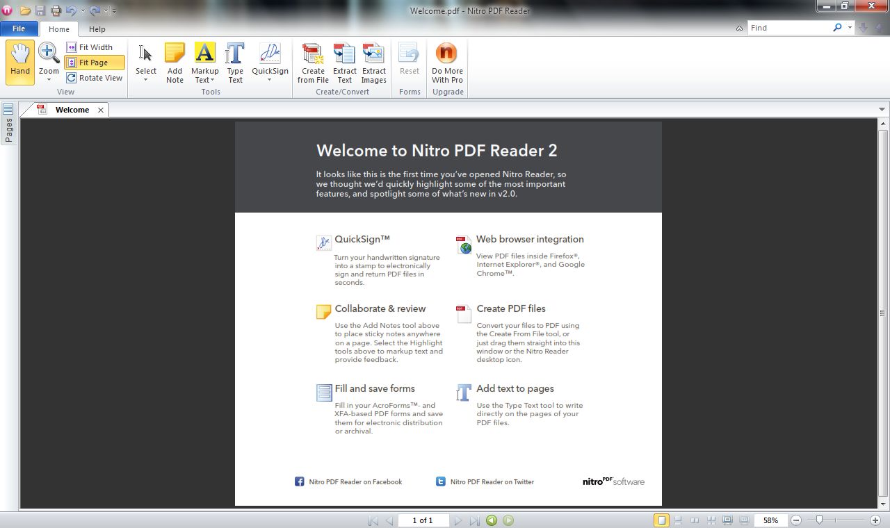Click the search magnifier icon in Find box
890x528 pixels.
[x=837, y=28]
